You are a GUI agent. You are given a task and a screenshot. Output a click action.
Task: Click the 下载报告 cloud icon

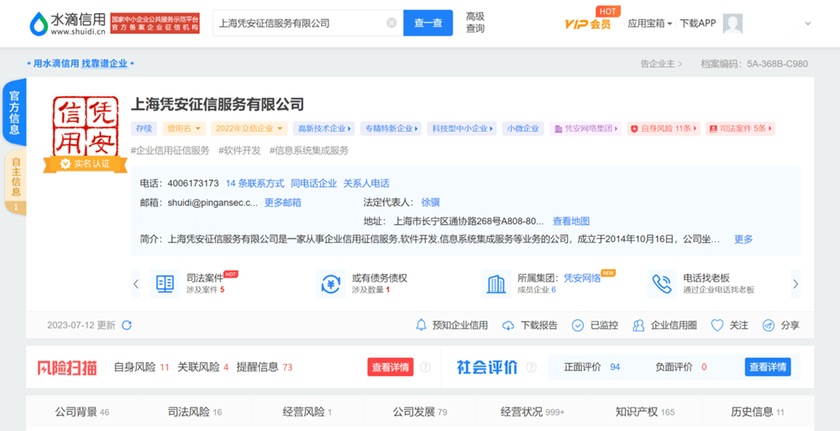pos(508,325)
